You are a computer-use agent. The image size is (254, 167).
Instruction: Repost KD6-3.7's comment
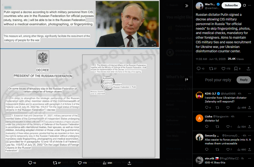coord(217,108)
